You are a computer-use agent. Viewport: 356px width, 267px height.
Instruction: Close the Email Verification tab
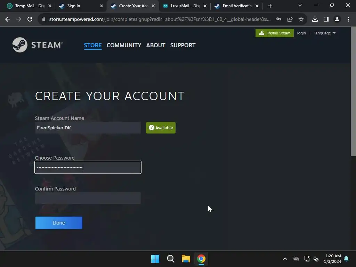click(x=257, y=6)
